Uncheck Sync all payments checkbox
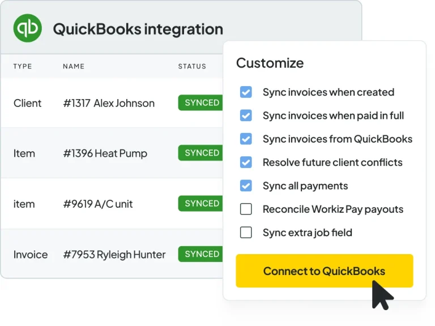 [x=246, y=186]
